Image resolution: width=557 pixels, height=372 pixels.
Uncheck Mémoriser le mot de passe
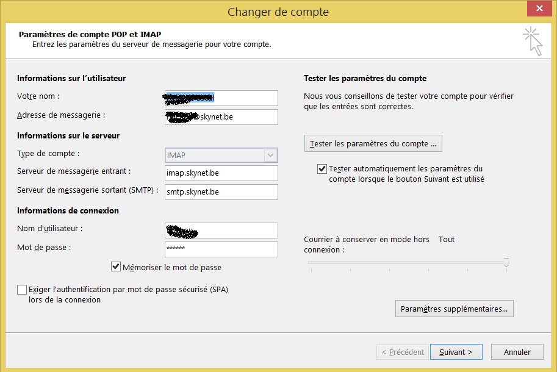click(116, 267)
